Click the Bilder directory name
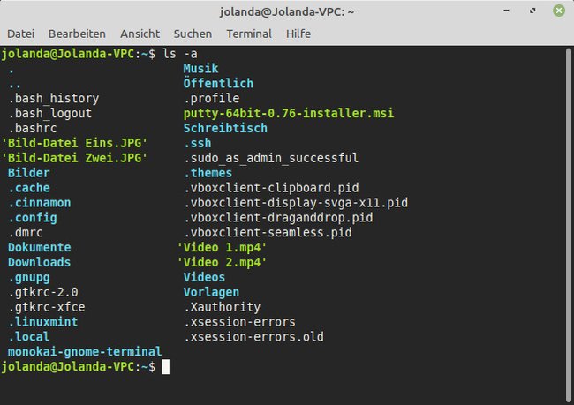574x405 pixels. pyautogui.click(x=29, y=173)
